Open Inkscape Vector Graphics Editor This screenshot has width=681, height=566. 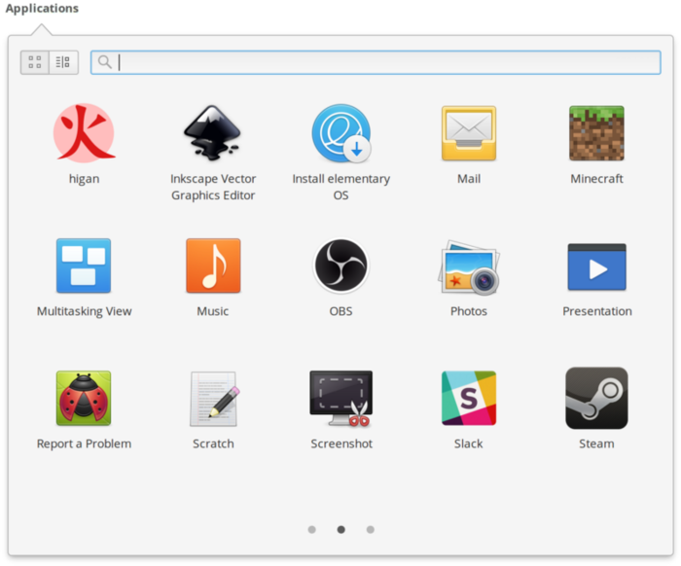pos(212,133)
